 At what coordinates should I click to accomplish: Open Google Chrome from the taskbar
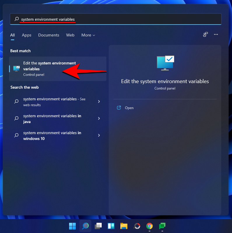coord(150,226)
